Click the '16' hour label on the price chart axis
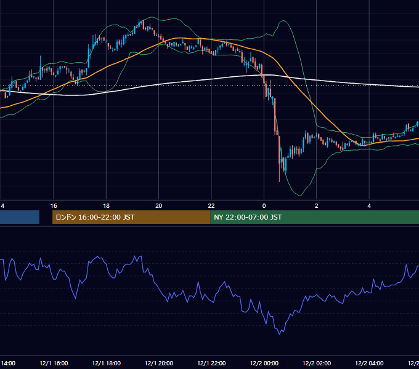 54,206
